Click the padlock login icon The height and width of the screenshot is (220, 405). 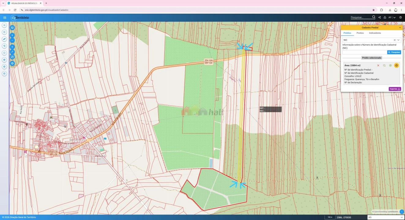click(x=385, y=18)
